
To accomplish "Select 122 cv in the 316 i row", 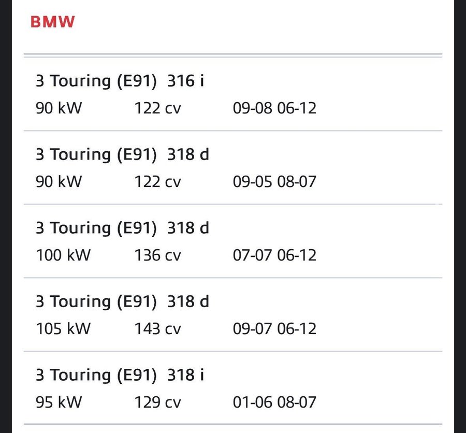I will [x=158, y=108].
